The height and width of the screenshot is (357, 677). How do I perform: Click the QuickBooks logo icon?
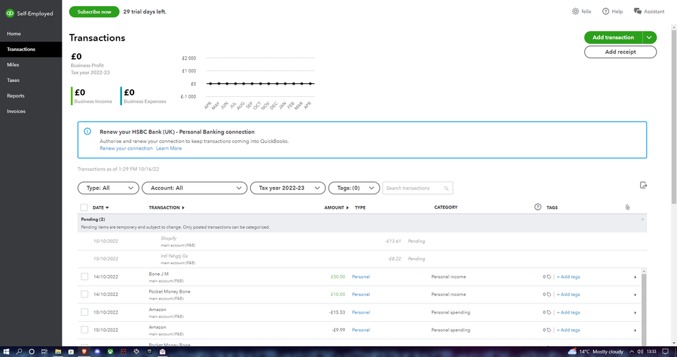pyautogui.click(x=9, y=14)
